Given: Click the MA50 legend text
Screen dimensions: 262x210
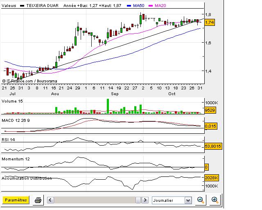Looking at the screenshot, I should point(139,5).
